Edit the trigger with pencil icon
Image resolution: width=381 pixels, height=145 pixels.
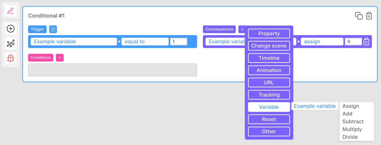53,29
